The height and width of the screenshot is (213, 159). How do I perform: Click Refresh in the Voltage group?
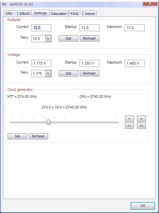coord(89,73)
